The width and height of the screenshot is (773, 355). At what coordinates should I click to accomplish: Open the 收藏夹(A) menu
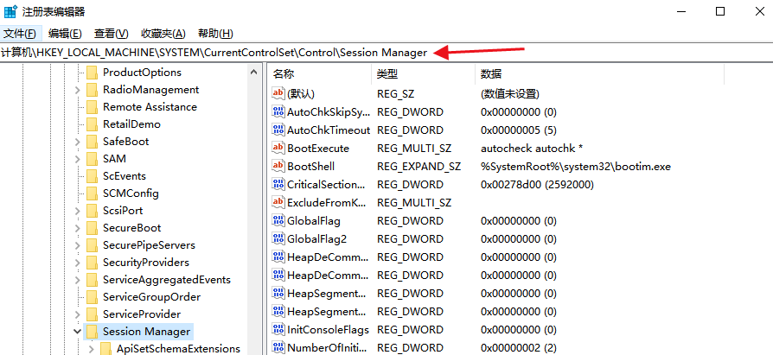point(163,34)
